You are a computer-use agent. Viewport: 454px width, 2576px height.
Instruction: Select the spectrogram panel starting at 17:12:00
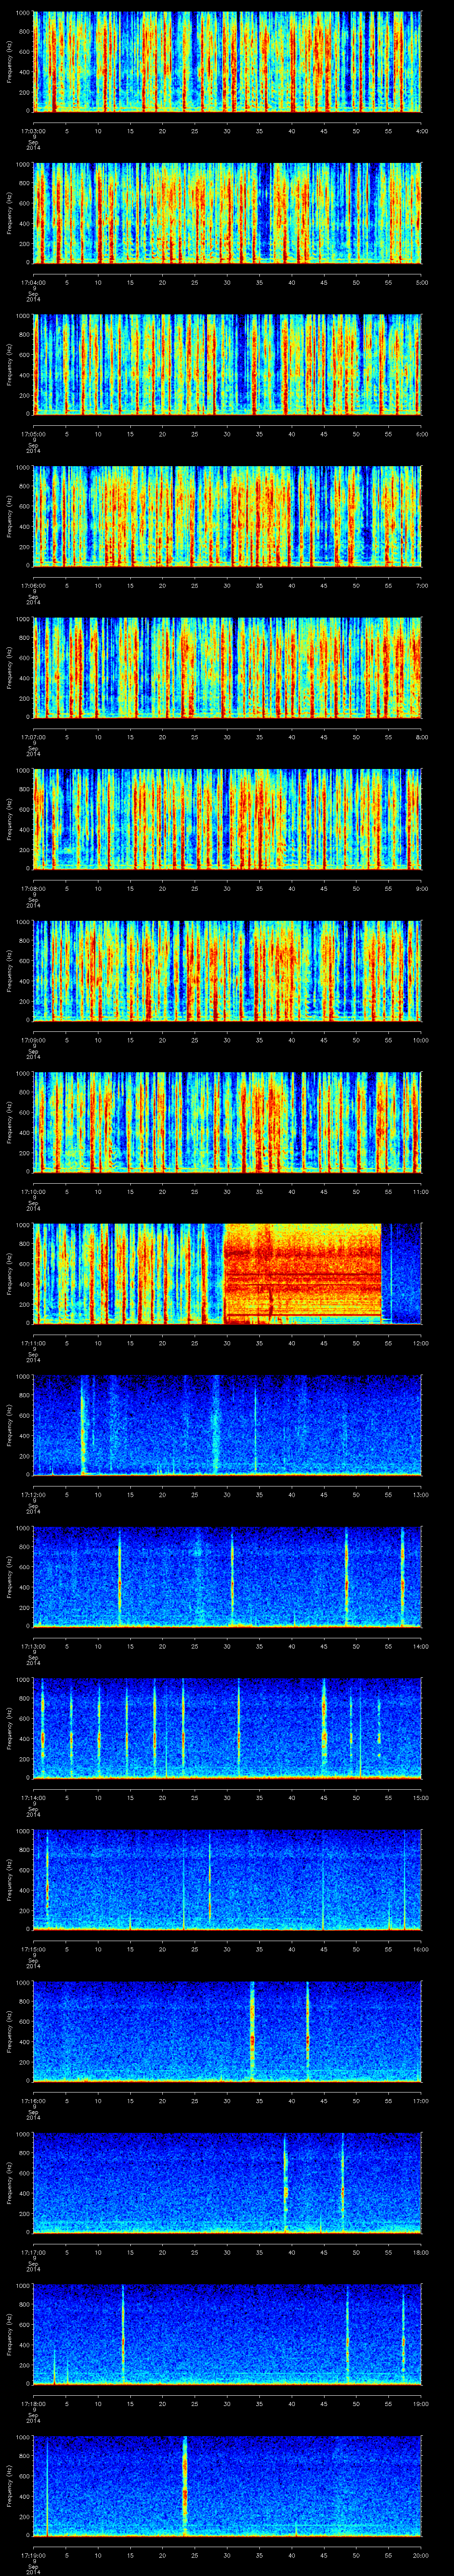coord(227,1424)
